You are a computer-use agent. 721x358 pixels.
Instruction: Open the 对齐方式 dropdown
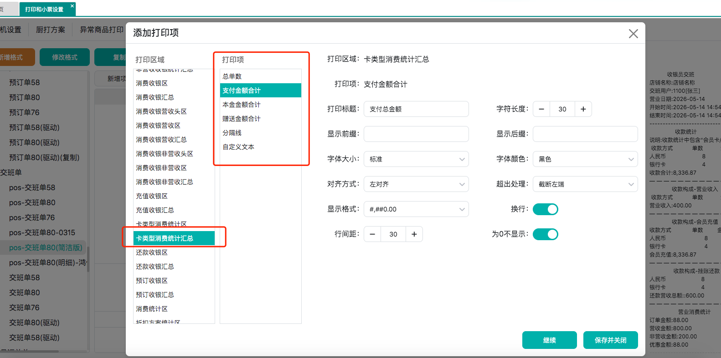pos(416,184)
